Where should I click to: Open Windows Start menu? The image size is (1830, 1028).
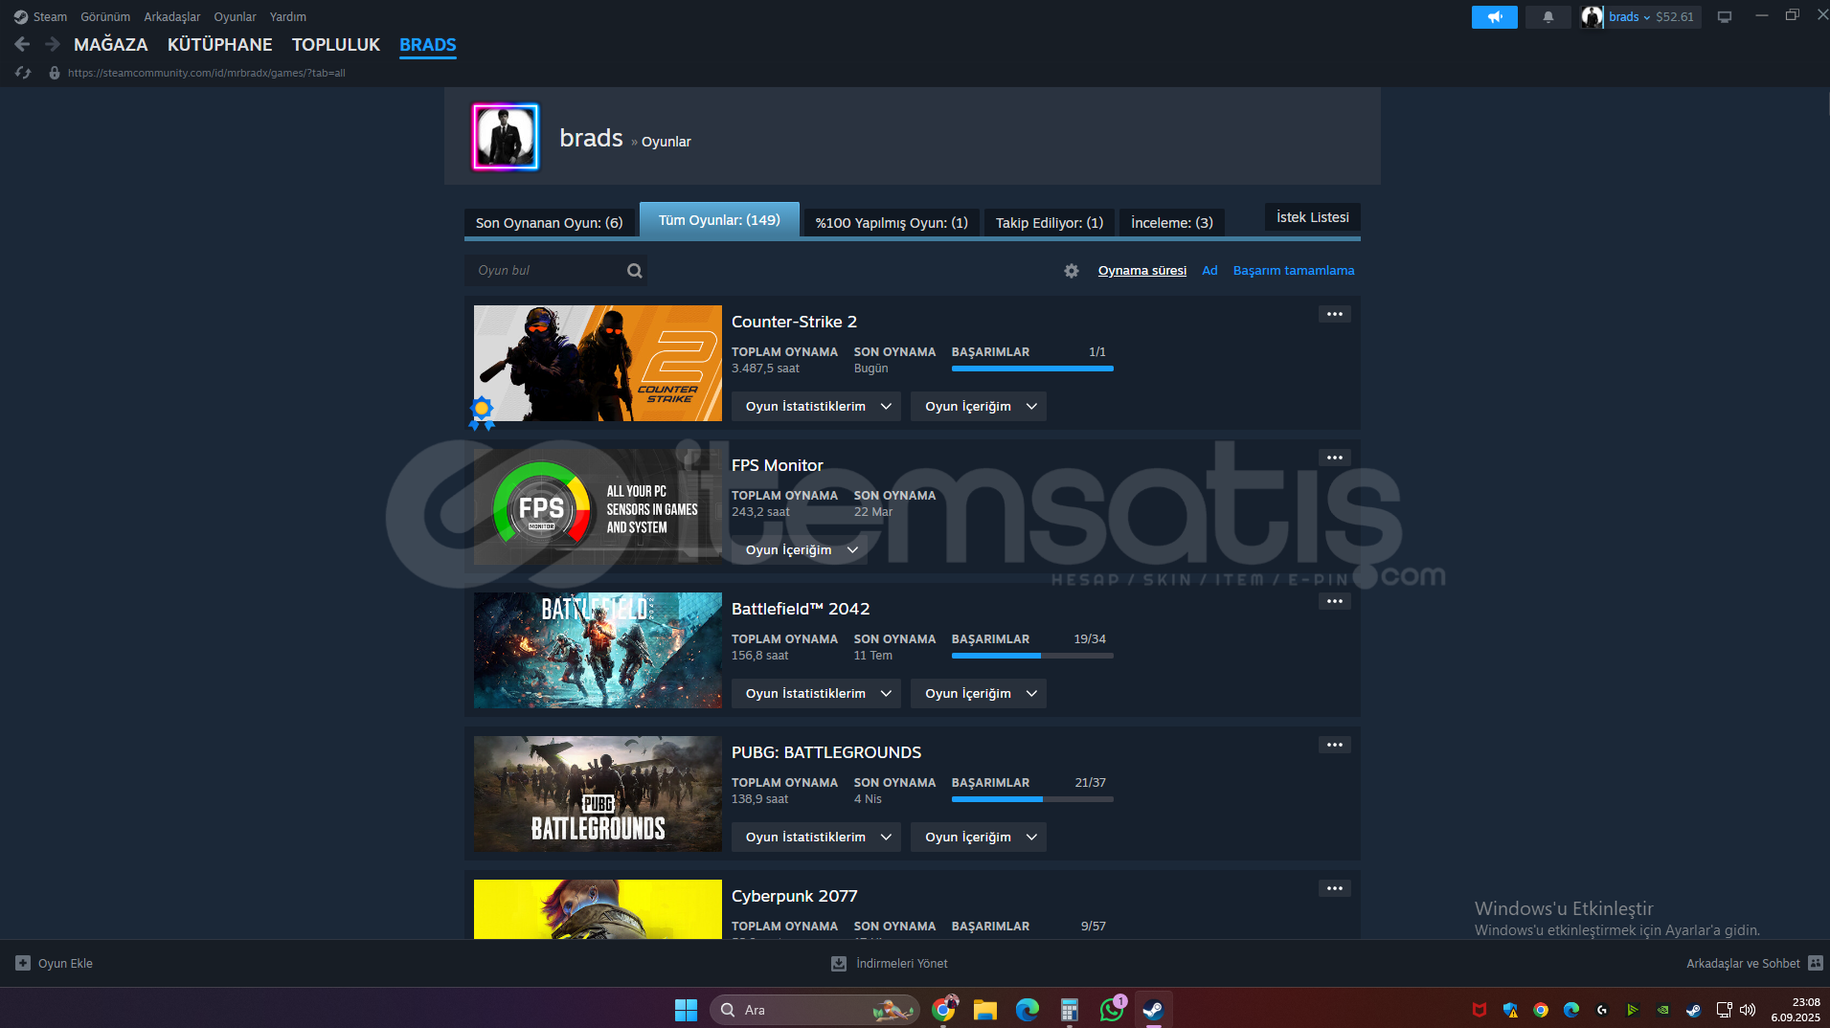686,1010
